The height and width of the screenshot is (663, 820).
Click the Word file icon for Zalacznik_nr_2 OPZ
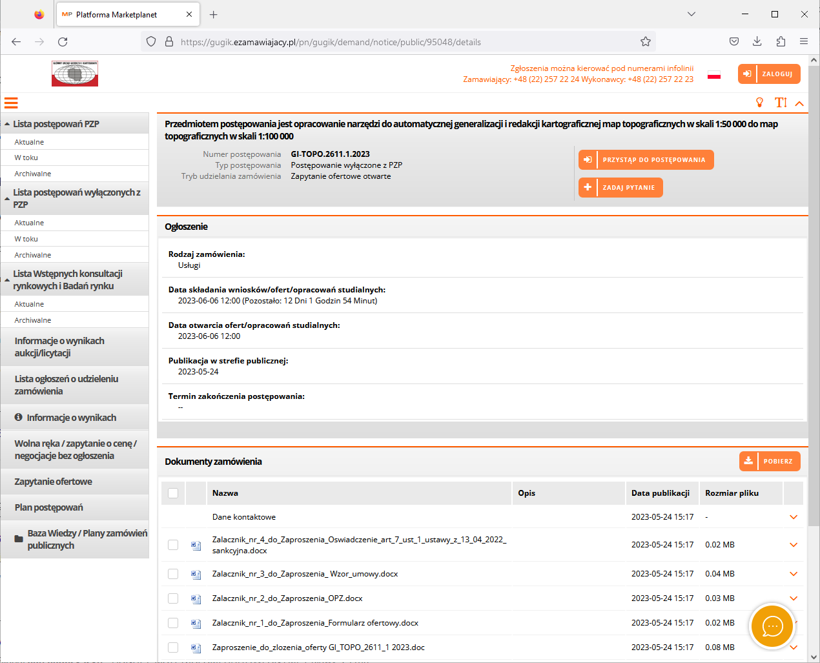coord(196,598)
